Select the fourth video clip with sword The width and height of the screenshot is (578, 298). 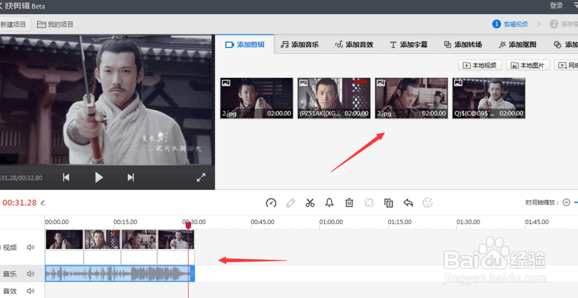176,247
